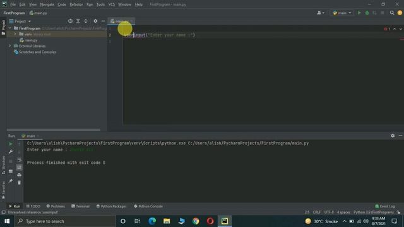The height and width of the screenshot is (227, 404).
Task: Click Collapse All icon in Project panel
Action: pyautogui.click(x=86, y=21)
